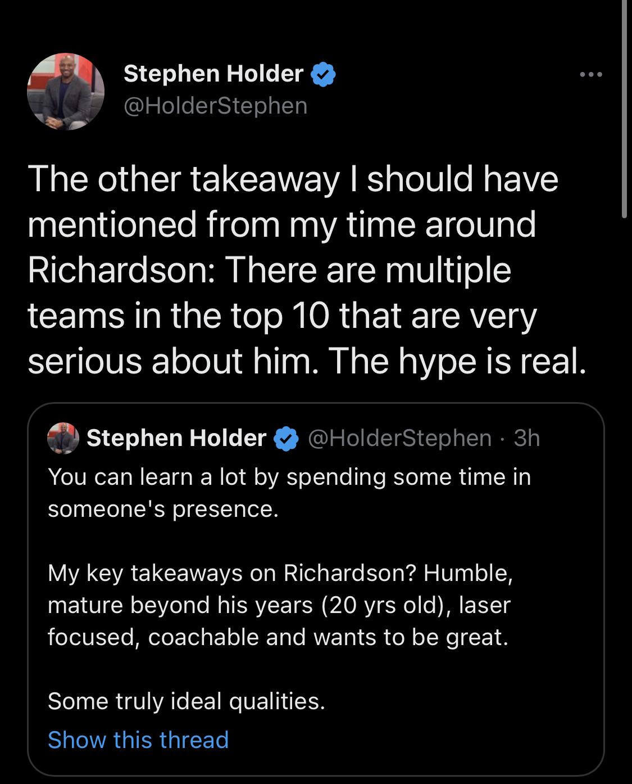The width and height of the screenshot is (632, 784).
Task: Click the "someone's presence." line in quoted tweet
Action: click(x=163, y=509)
